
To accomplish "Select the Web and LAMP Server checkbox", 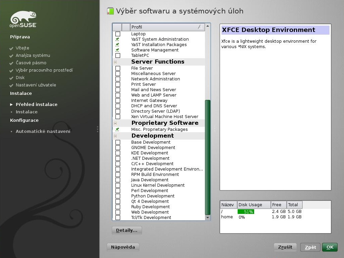I will point(118,95).
